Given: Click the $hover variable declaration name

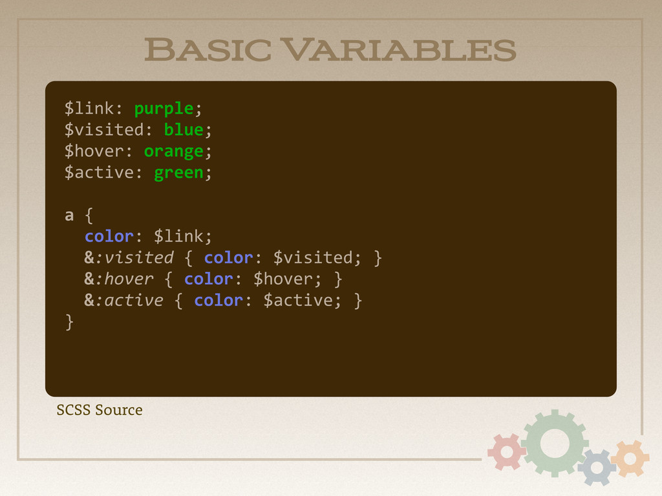Looking at the screenshot, I should [x=94, y=151].
